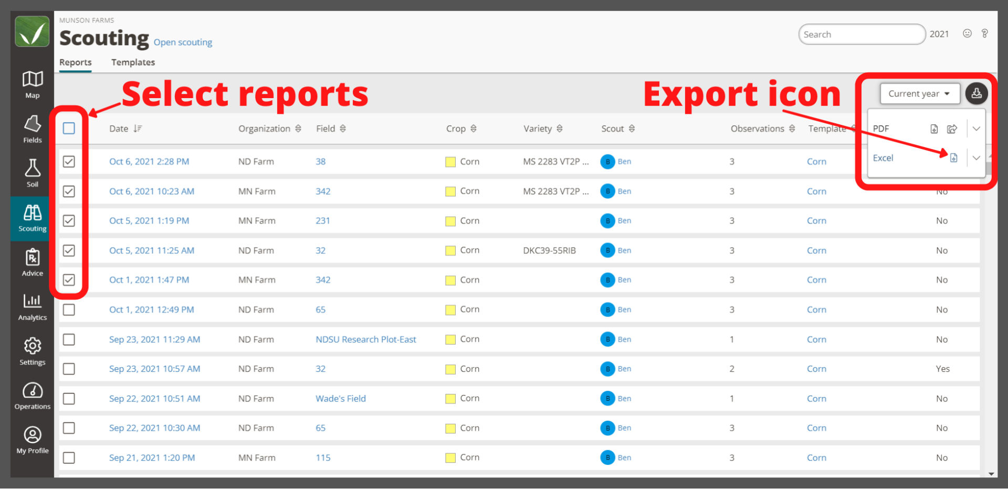The height and width of the screenshot is (490, 1008).
Task: Open the Operations gauge in sidebar
Action: pos(32,396)
